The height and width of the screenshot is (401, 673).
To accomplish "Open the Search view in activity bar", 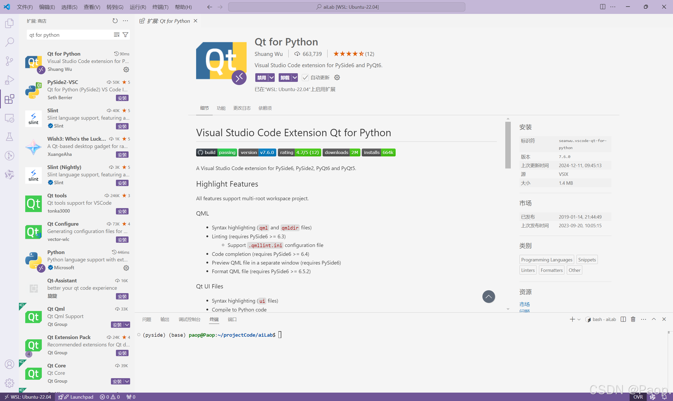I will tap(9, 42).
